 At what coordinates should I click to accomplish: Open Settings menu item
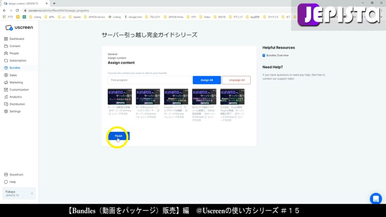pos(15,111)
